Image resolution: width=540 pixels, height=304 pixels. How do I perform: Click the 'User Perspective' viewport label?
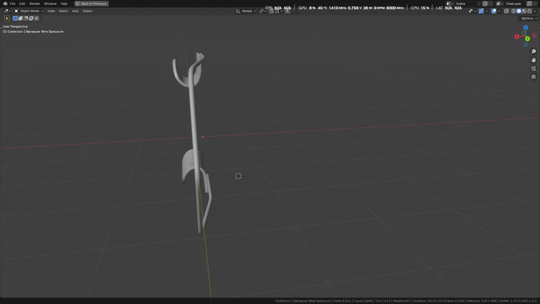pyautogui.click(x=15, y=27)
